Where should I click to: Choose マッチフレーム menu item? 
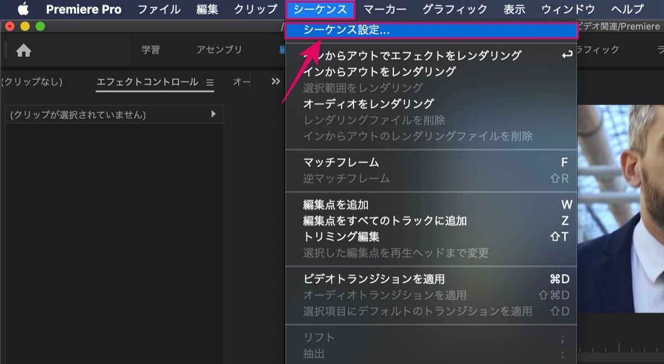pos(432,162)
